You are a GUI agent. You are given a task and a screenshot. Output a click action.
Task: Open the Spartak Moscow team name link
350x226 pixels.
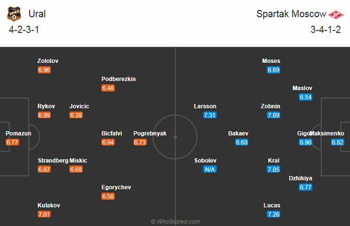pos(291,14)
